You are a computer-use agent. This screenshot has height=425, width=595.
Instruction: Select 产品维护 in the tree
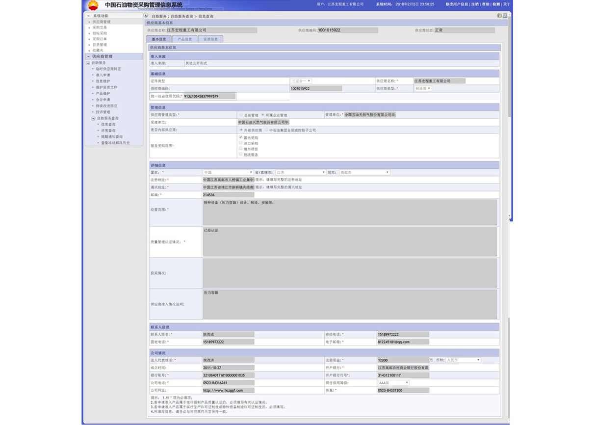(x=103, y=93)
